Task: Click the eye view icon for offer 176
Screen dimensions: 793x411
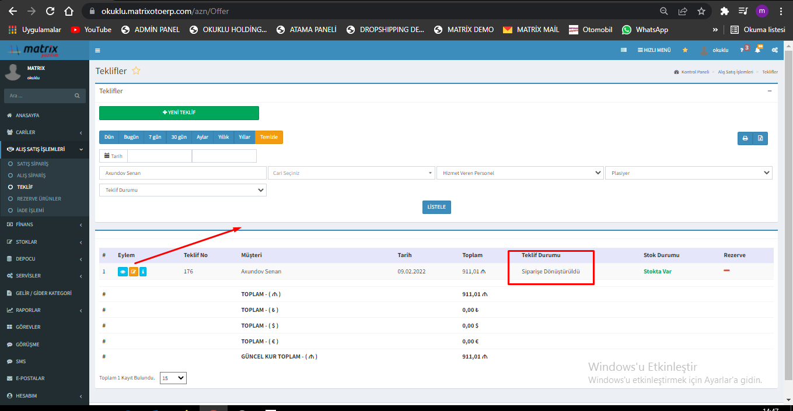Action: [123, 272]
